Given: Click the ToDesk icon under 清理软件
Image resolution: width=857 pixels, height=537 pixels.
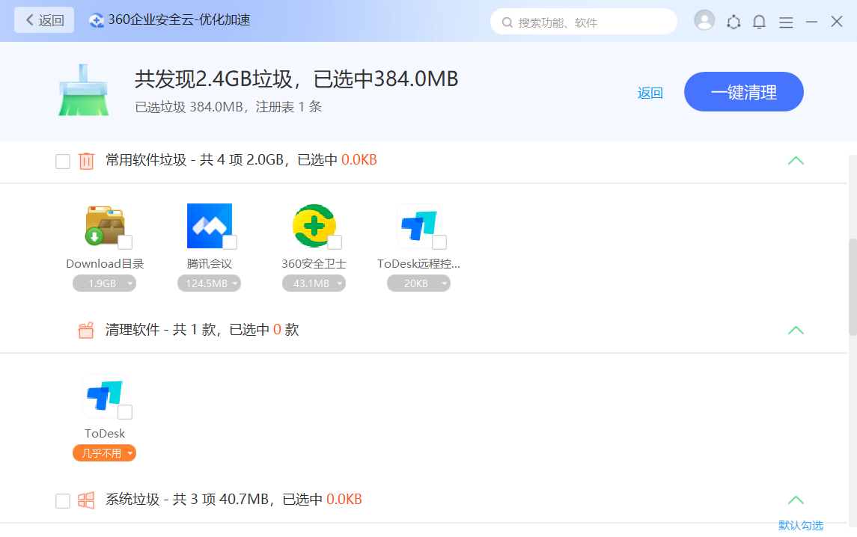Looking at the screenshot, I should pos(103,395).
